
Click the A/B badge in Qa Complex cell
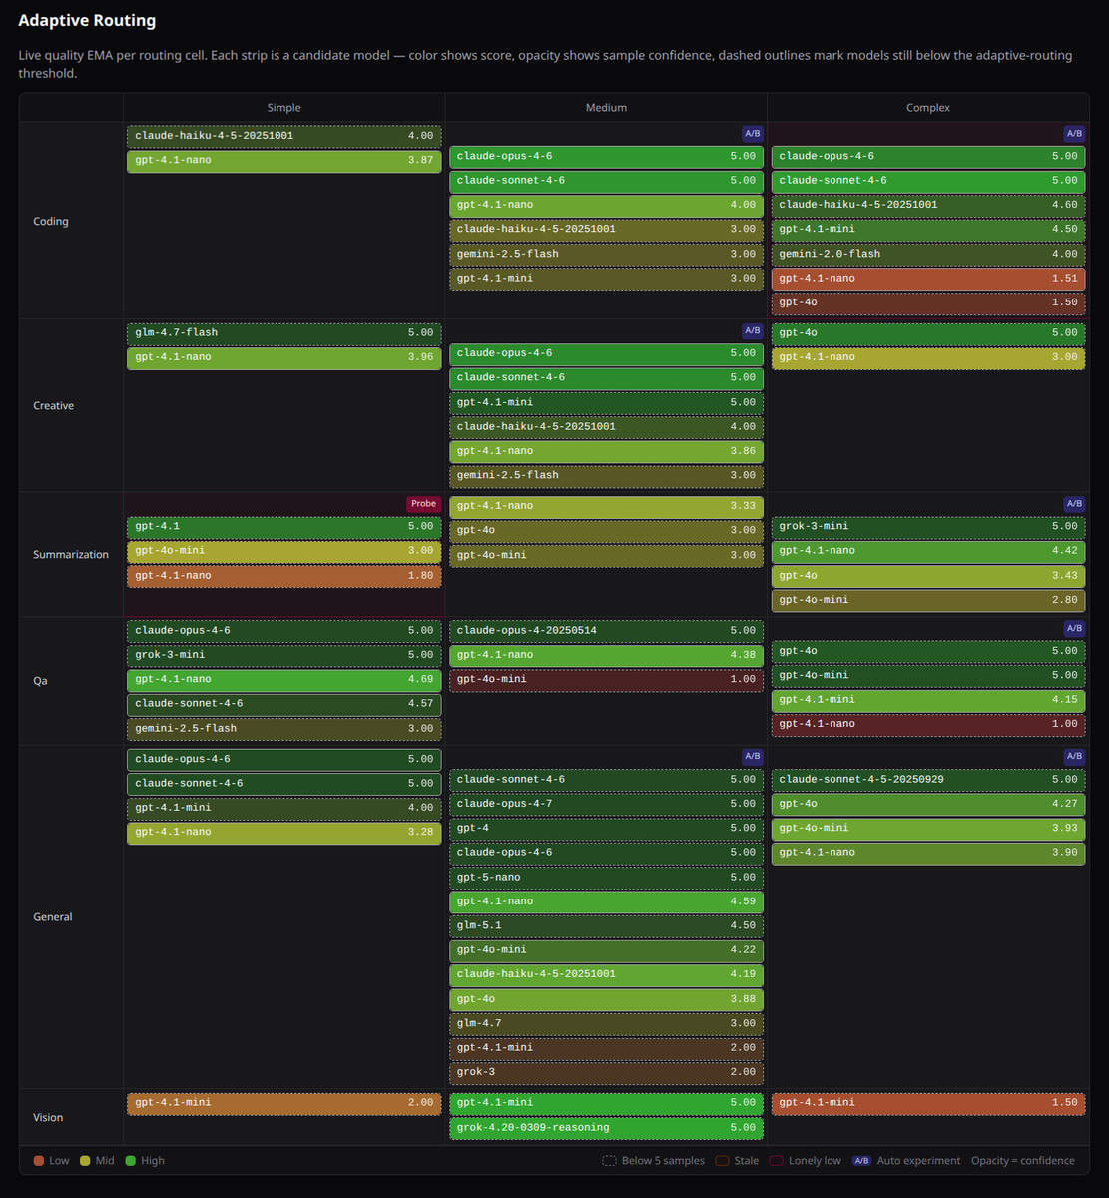pos(1074,628)
